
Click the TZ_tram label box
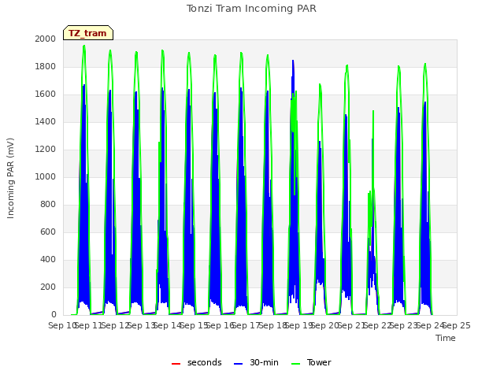88,33
